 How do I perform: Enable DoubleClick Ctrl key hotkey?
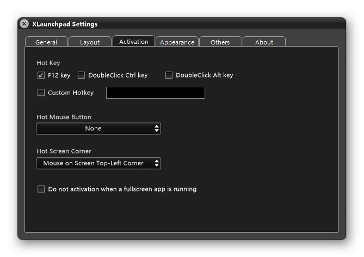click(81, 75)
